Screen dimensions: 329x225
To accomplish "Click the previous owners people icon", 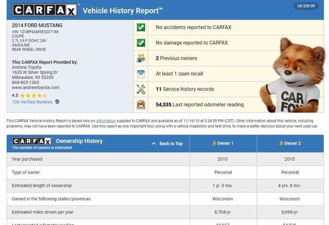I will point(141,58).
